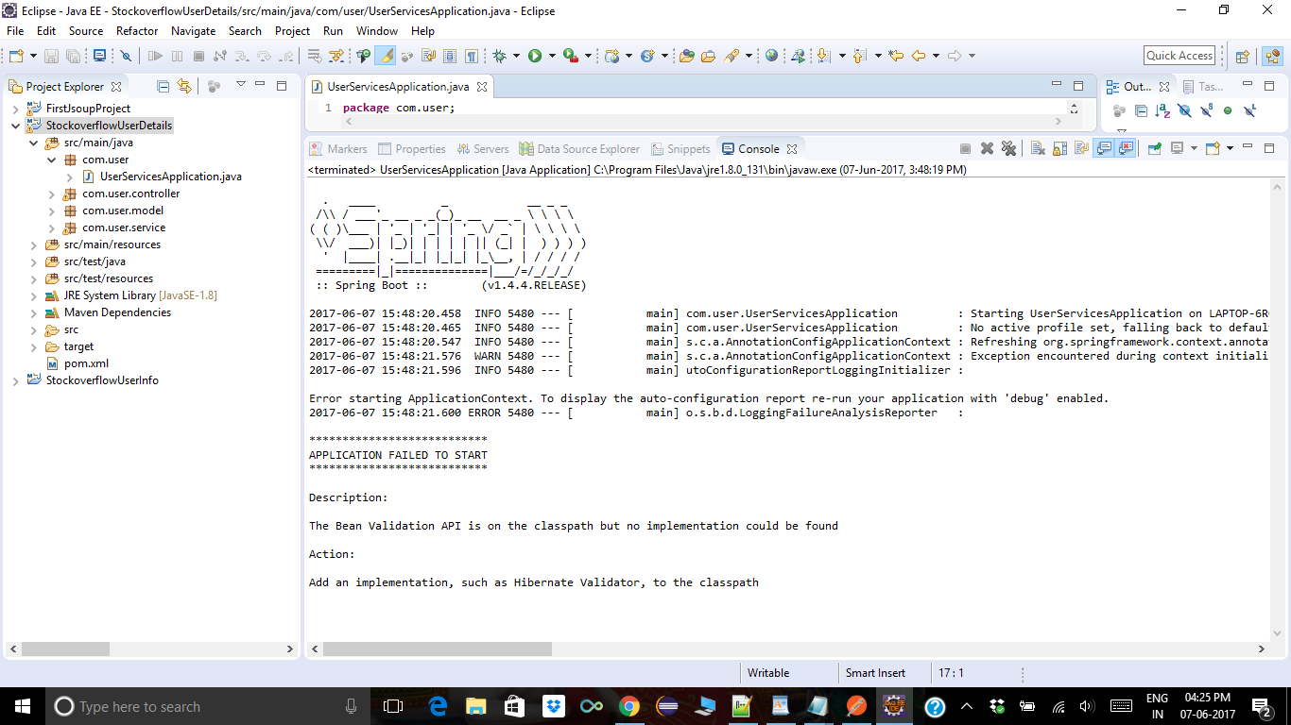Collapse the com.user package
The height and width of the screenshot is (725, 1291).
[52, 160]
